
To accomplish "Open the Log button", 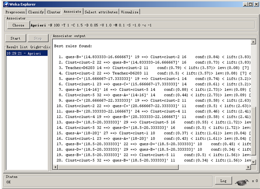I will coord(223,181).
